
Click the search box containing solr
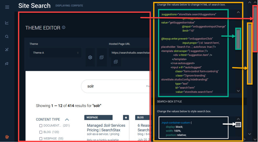pyautogui.click(x=116, y=86)
